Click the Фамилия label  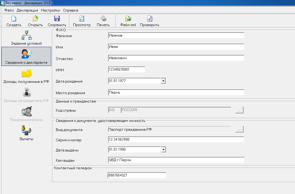tap(64, 36)
